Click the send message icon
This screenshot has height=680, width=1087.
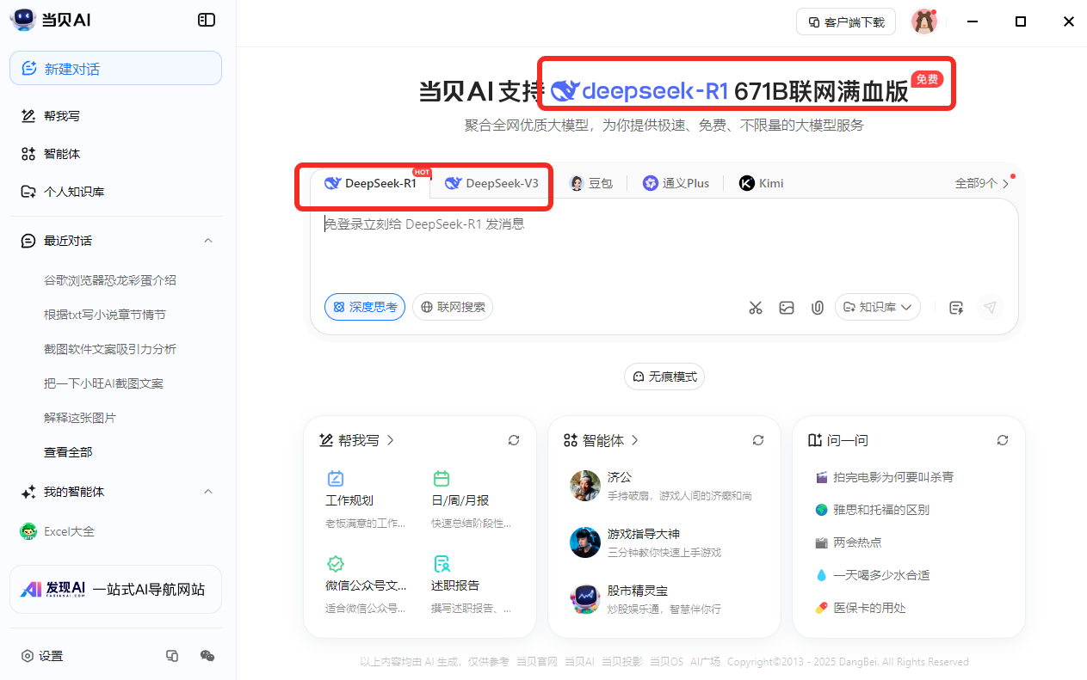[x=990, y=307]
